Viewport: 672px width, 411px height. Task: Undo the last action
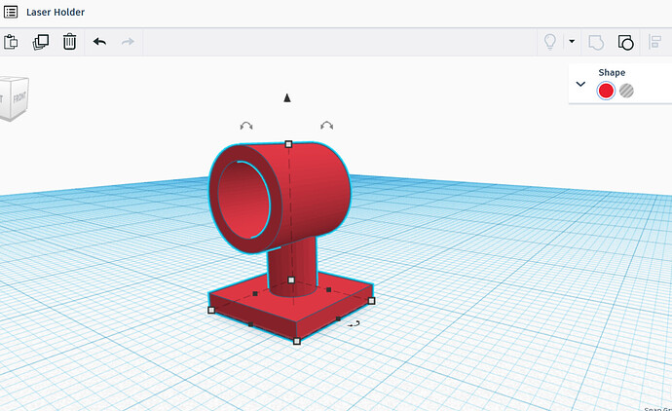coord(99,42)
